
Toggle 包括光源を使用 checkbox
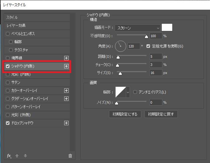148,46
